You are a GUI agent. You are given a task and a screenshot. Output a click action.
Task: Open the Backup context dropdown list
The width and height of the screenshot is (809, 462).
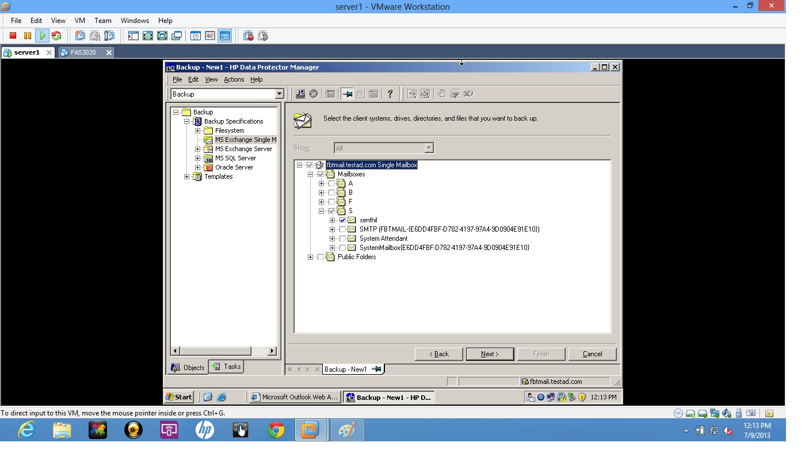[x=278, y=93]
